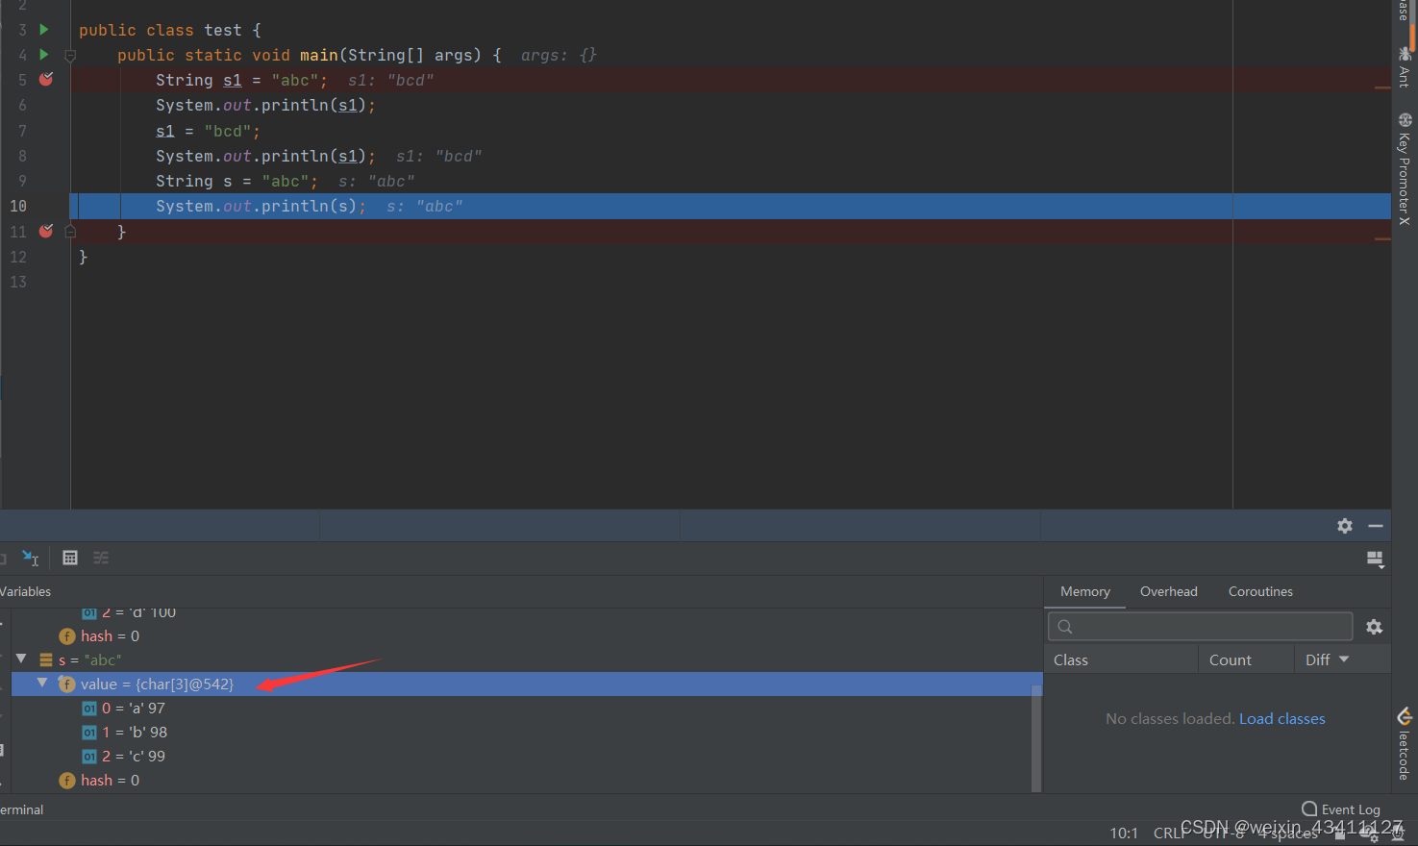This screenshot has width=1418, height=846.
Task: Open the leetcode tool window
Action: click(1405, 744)
